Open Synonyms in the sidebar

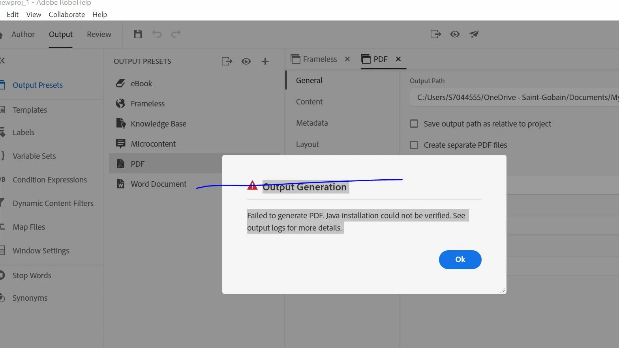(30, 298)
